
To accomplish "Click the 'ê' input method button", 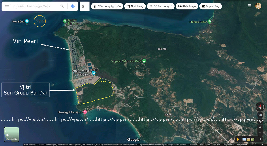I will coord(83,6).
